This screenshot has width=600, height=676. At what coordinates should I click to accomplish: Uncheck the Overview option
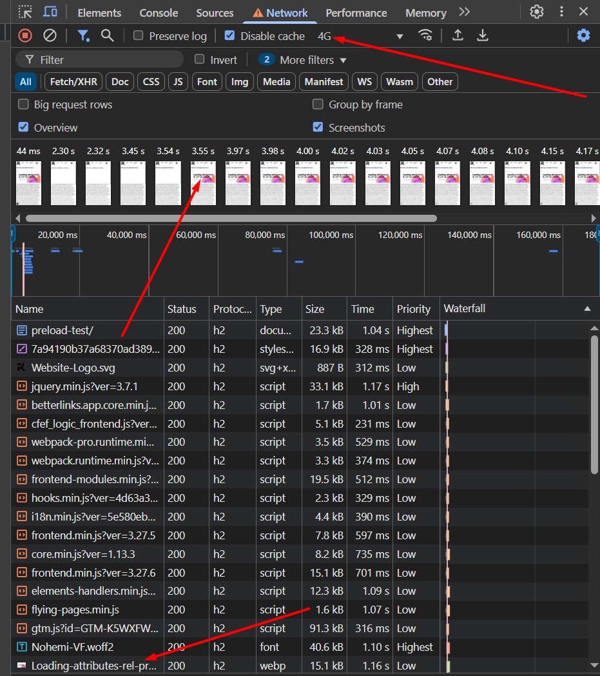[x=23, y=127]
